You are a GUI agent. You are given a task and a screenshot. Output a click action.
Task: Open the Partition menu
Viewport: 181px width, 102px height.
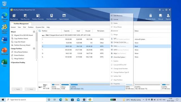coord(31,27)
